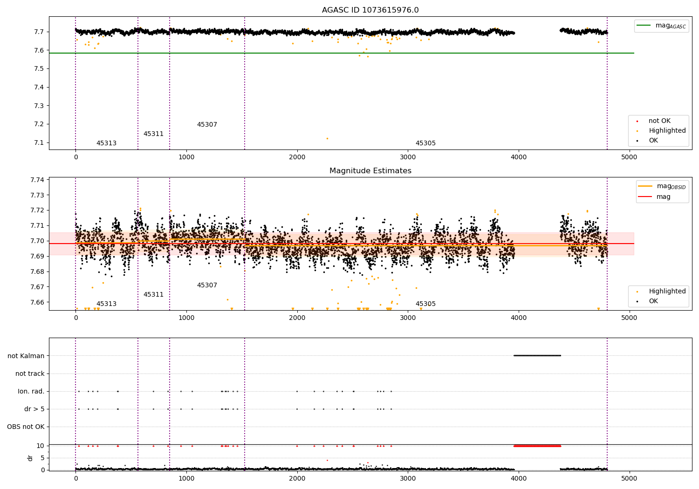The image size is (699, 489).
Task: Click the 45311 annotation in the Magnitude Estimates plot
Action: click(x=153, y=295)
